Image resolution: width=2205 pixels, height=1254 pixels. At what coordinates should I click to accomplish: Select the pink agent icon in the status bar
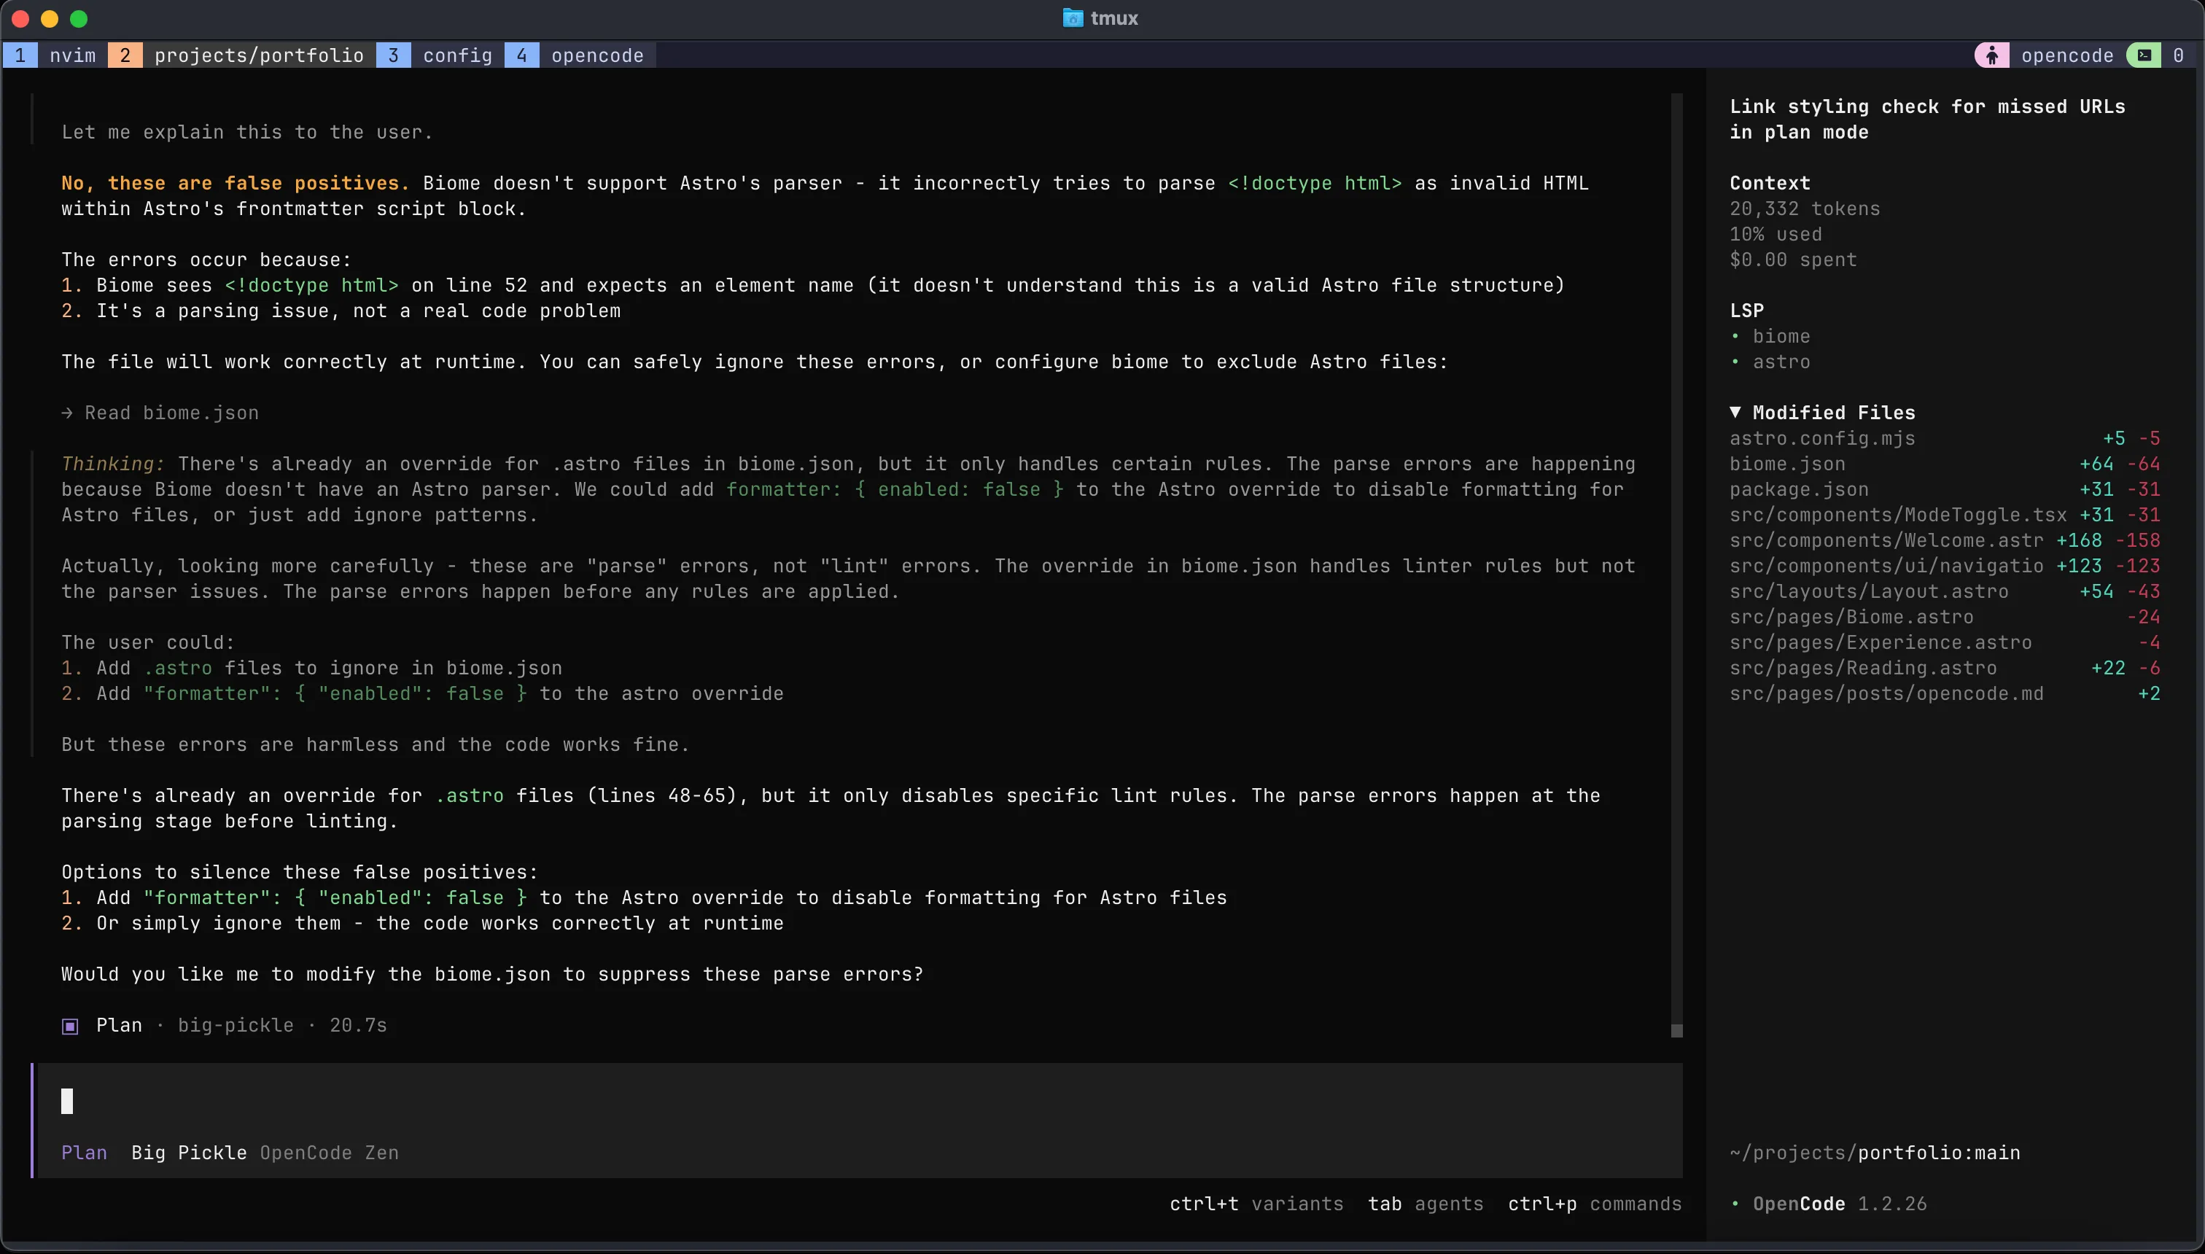[x=1991, y=54]
